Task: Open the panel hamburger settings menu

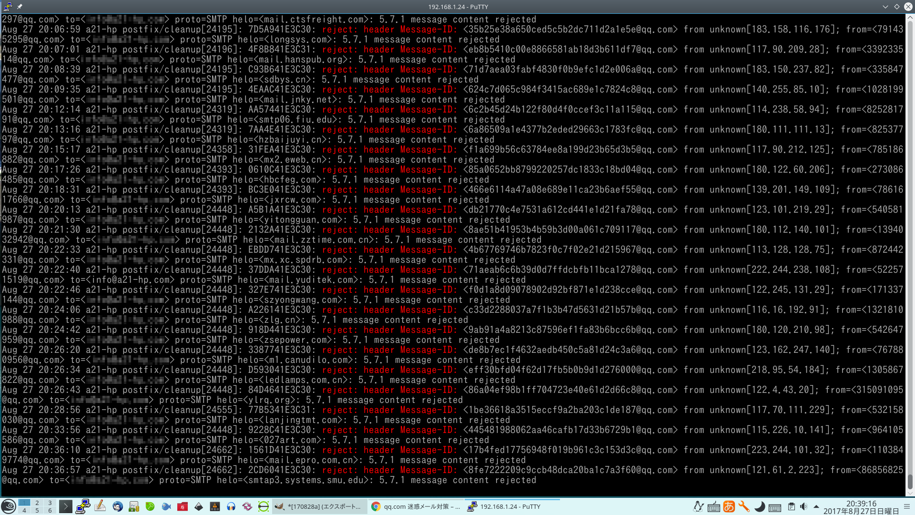Action: click(907, 506)
